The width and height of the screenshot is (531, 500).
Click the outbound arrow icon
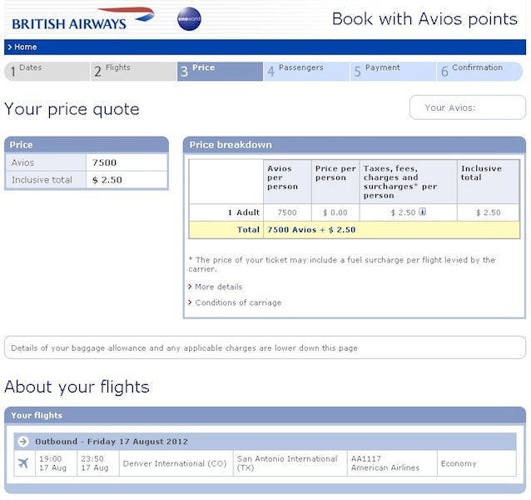pos(23,441)
